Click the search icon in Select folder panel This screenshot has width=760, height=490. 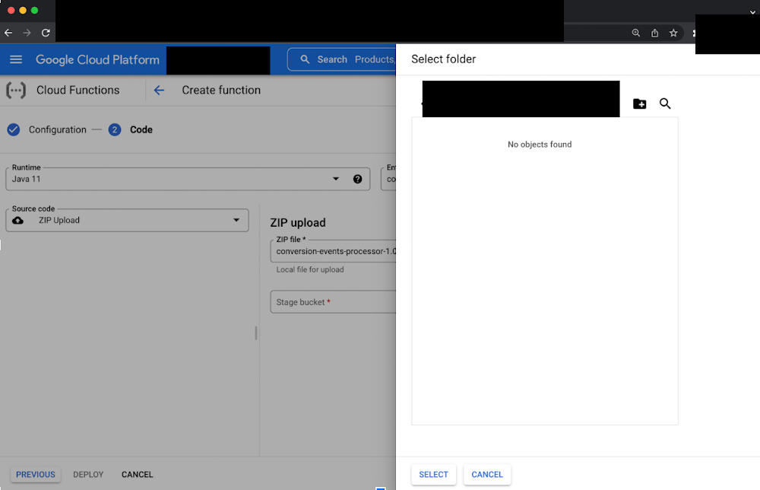(665, 103)
